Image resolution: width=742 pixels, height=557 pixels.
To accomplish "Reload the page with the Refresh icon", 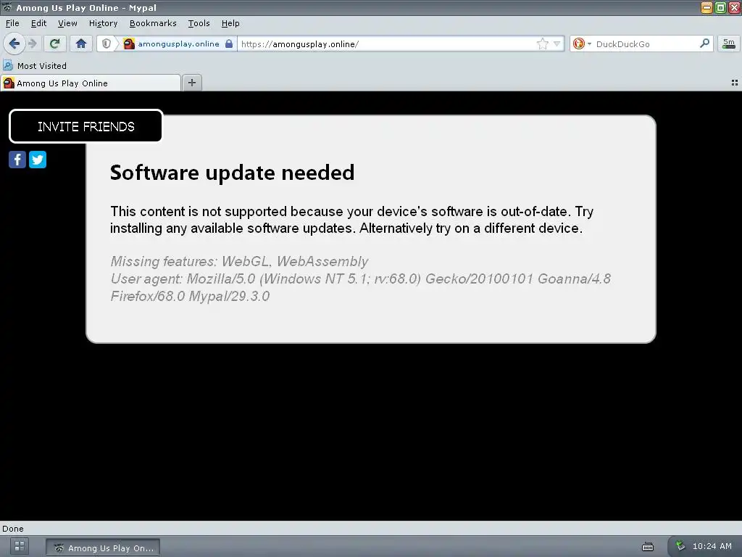I will click(54, 44).
